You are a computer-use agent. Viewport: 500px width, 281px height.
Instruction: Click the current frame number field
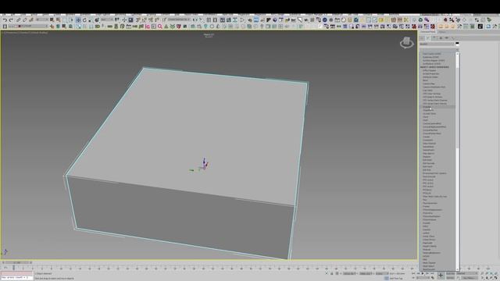click(x=423, y=278)
